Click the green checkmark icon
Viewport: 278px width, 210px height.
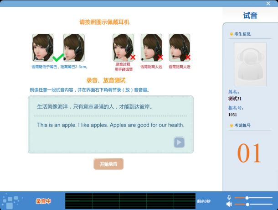[58, 58]
